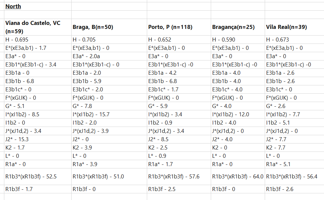
Task: Select the cell G* - 7.8
Action: point(109,106)
